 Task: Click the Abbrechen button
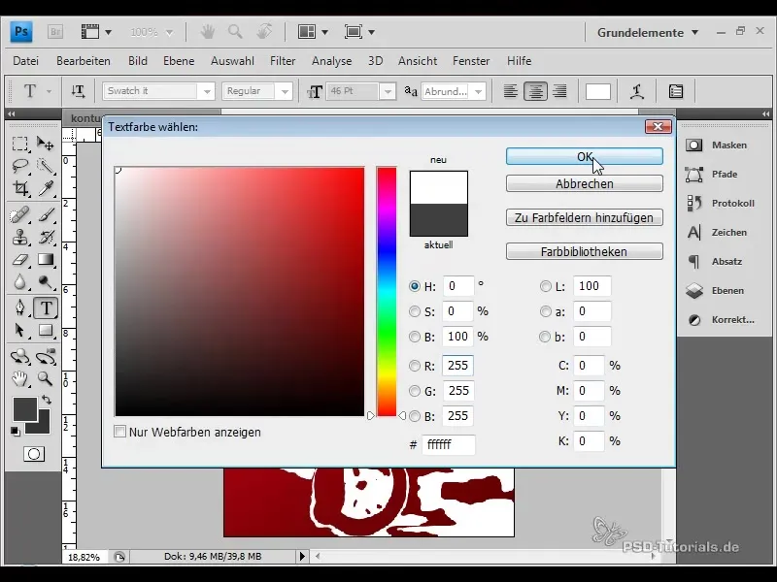585,183
